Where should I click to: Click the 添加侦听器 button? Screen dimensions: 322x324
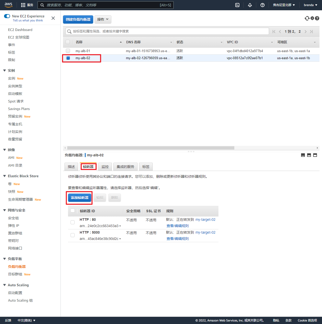80,198
